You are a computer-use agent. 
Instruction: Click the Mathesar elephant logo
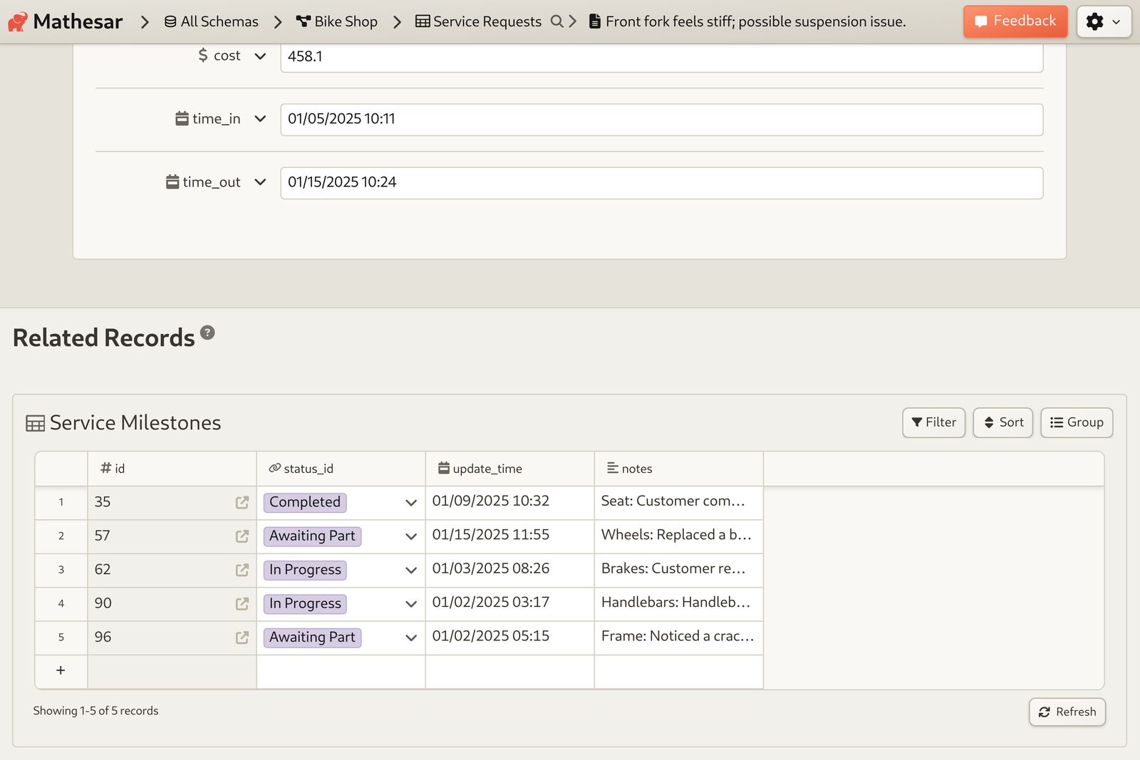pyautogui.click(x=18, y=22)
